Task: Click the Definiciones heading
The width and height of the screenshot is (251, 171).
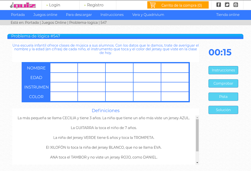Action: pos(106,110)
